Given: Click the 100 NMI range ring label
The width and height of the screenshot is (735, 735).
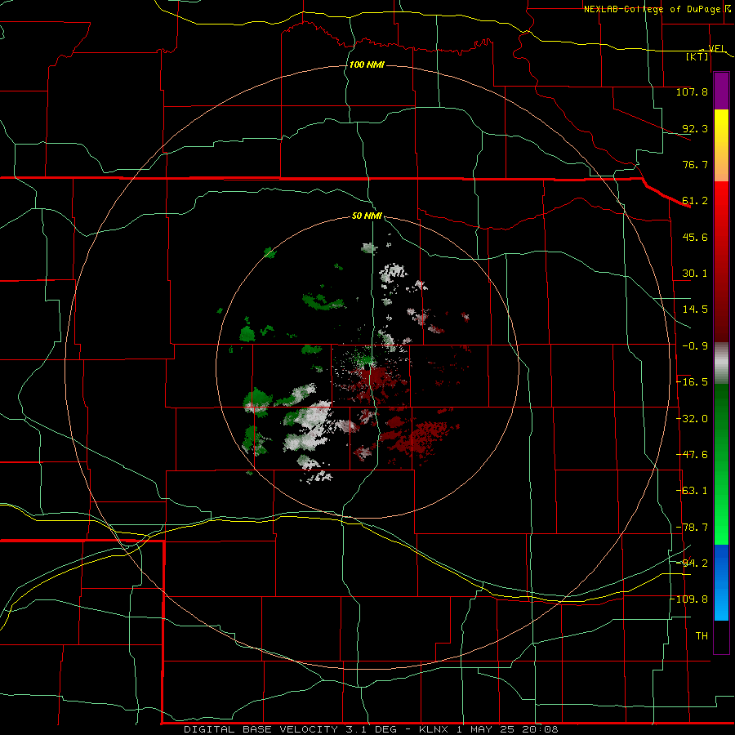Looking at the screenshot, I should 367,65.
